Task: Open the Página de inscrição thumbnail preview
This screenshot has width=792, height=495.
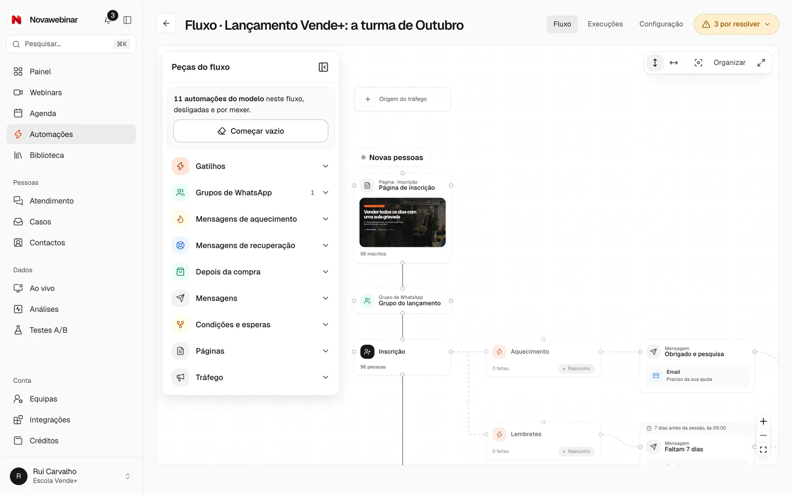Action: tap(402, 222)
